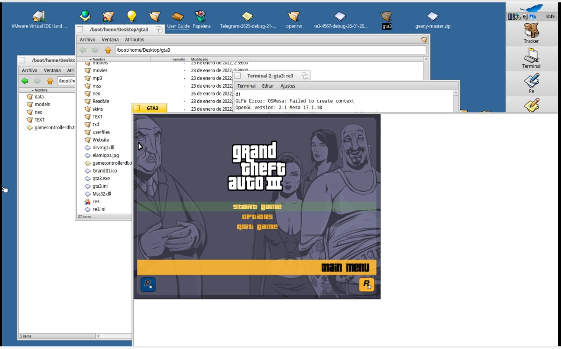
Task: Open the Pe editor in the Deskbar
Action: point(531,83)
